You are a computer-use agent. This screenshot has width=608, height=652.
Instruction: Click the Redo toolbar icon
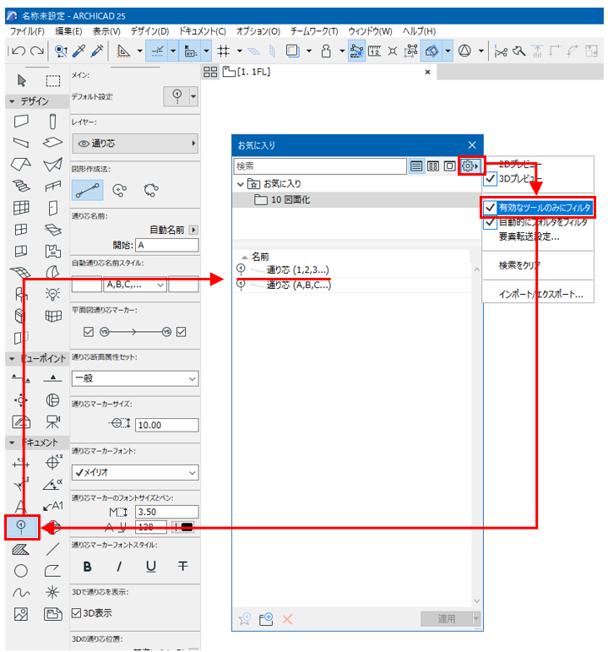click(37, 52)
